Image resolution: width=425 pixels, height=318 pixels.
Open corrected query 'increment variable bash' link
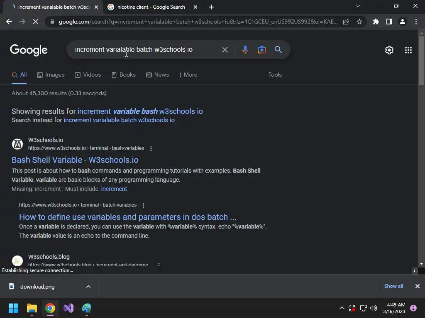(x=140, y=111)
